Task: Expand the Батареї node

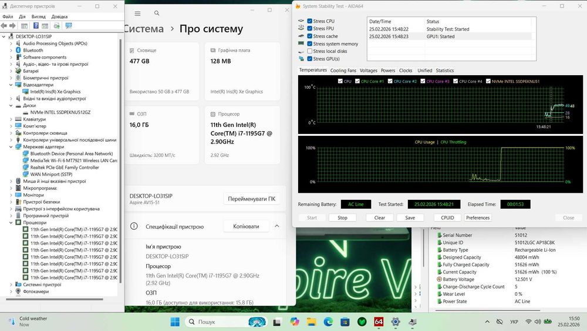Action: click(x=11, y=71)
